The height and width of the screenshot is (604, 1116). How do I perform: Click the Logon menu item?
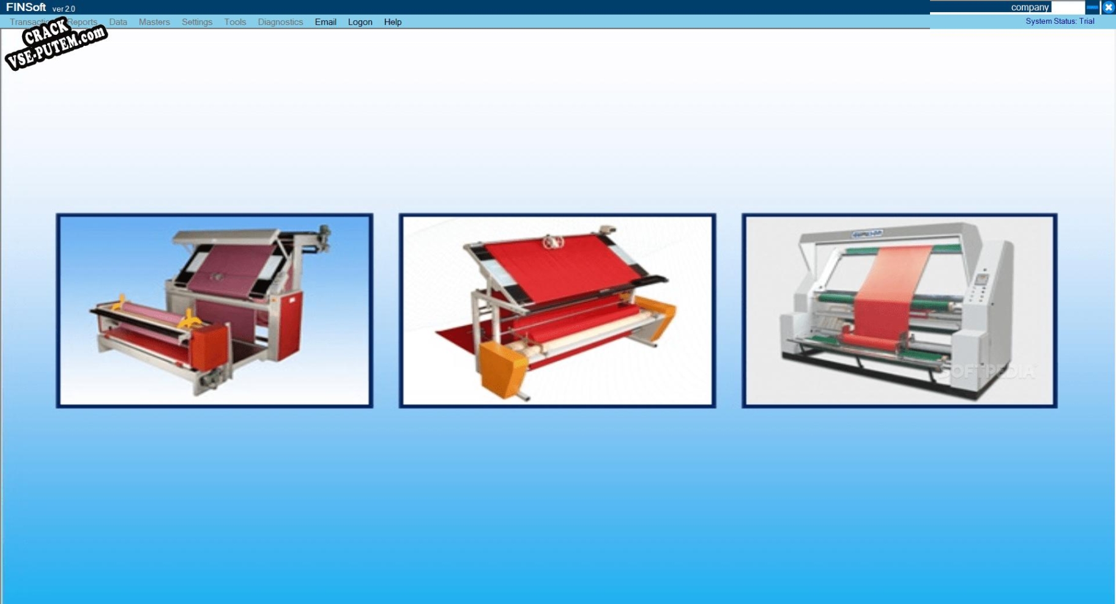360,22
